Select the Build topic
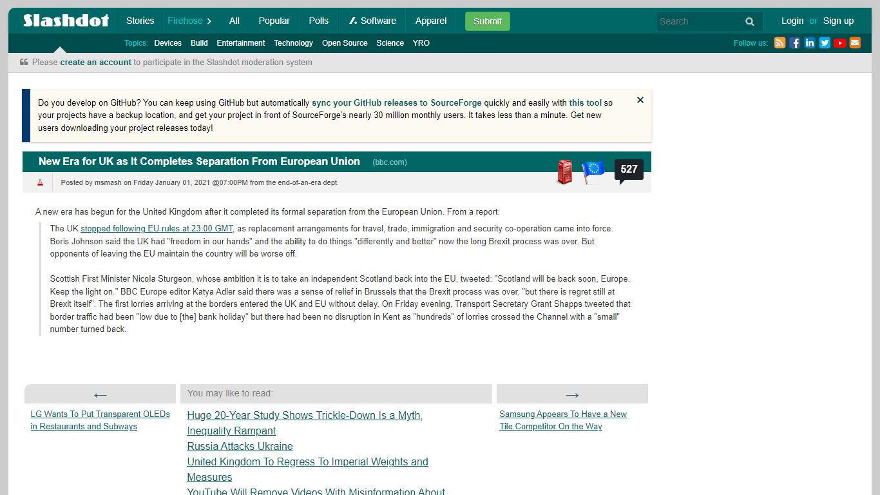Viewport: 880px width, 495px height. click(x=199, y=43)
